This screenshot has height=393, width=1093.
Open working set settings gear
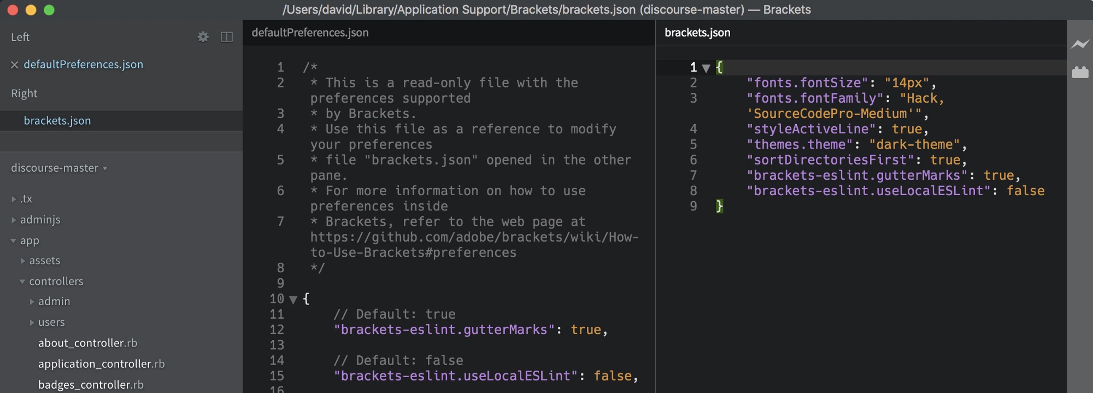[203, 37]
